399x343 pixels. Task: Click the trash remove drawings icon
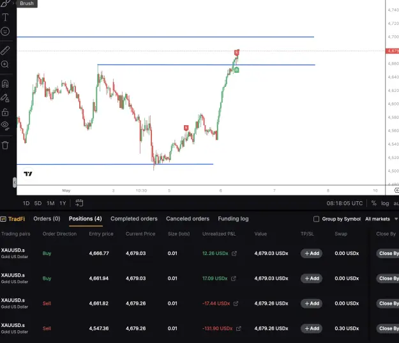[x=5, y=145]
